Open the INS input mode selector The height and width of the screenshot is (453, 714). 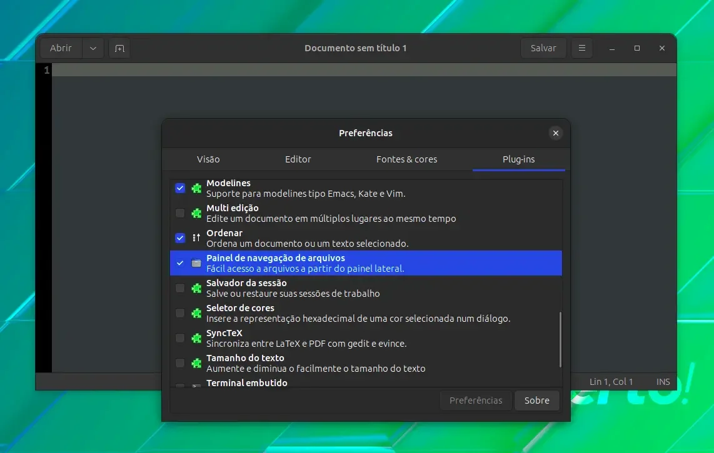[x=663, y=382]
